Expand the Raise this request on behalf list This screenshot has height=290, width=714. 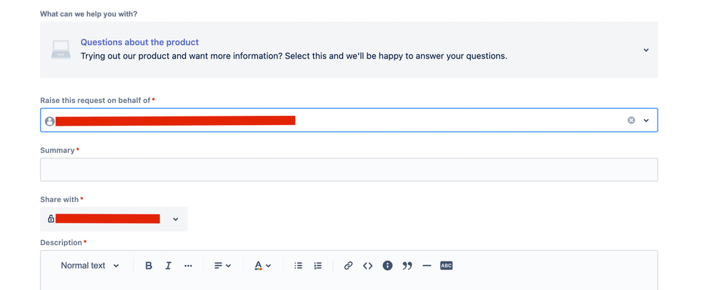(x=646, y=120)
